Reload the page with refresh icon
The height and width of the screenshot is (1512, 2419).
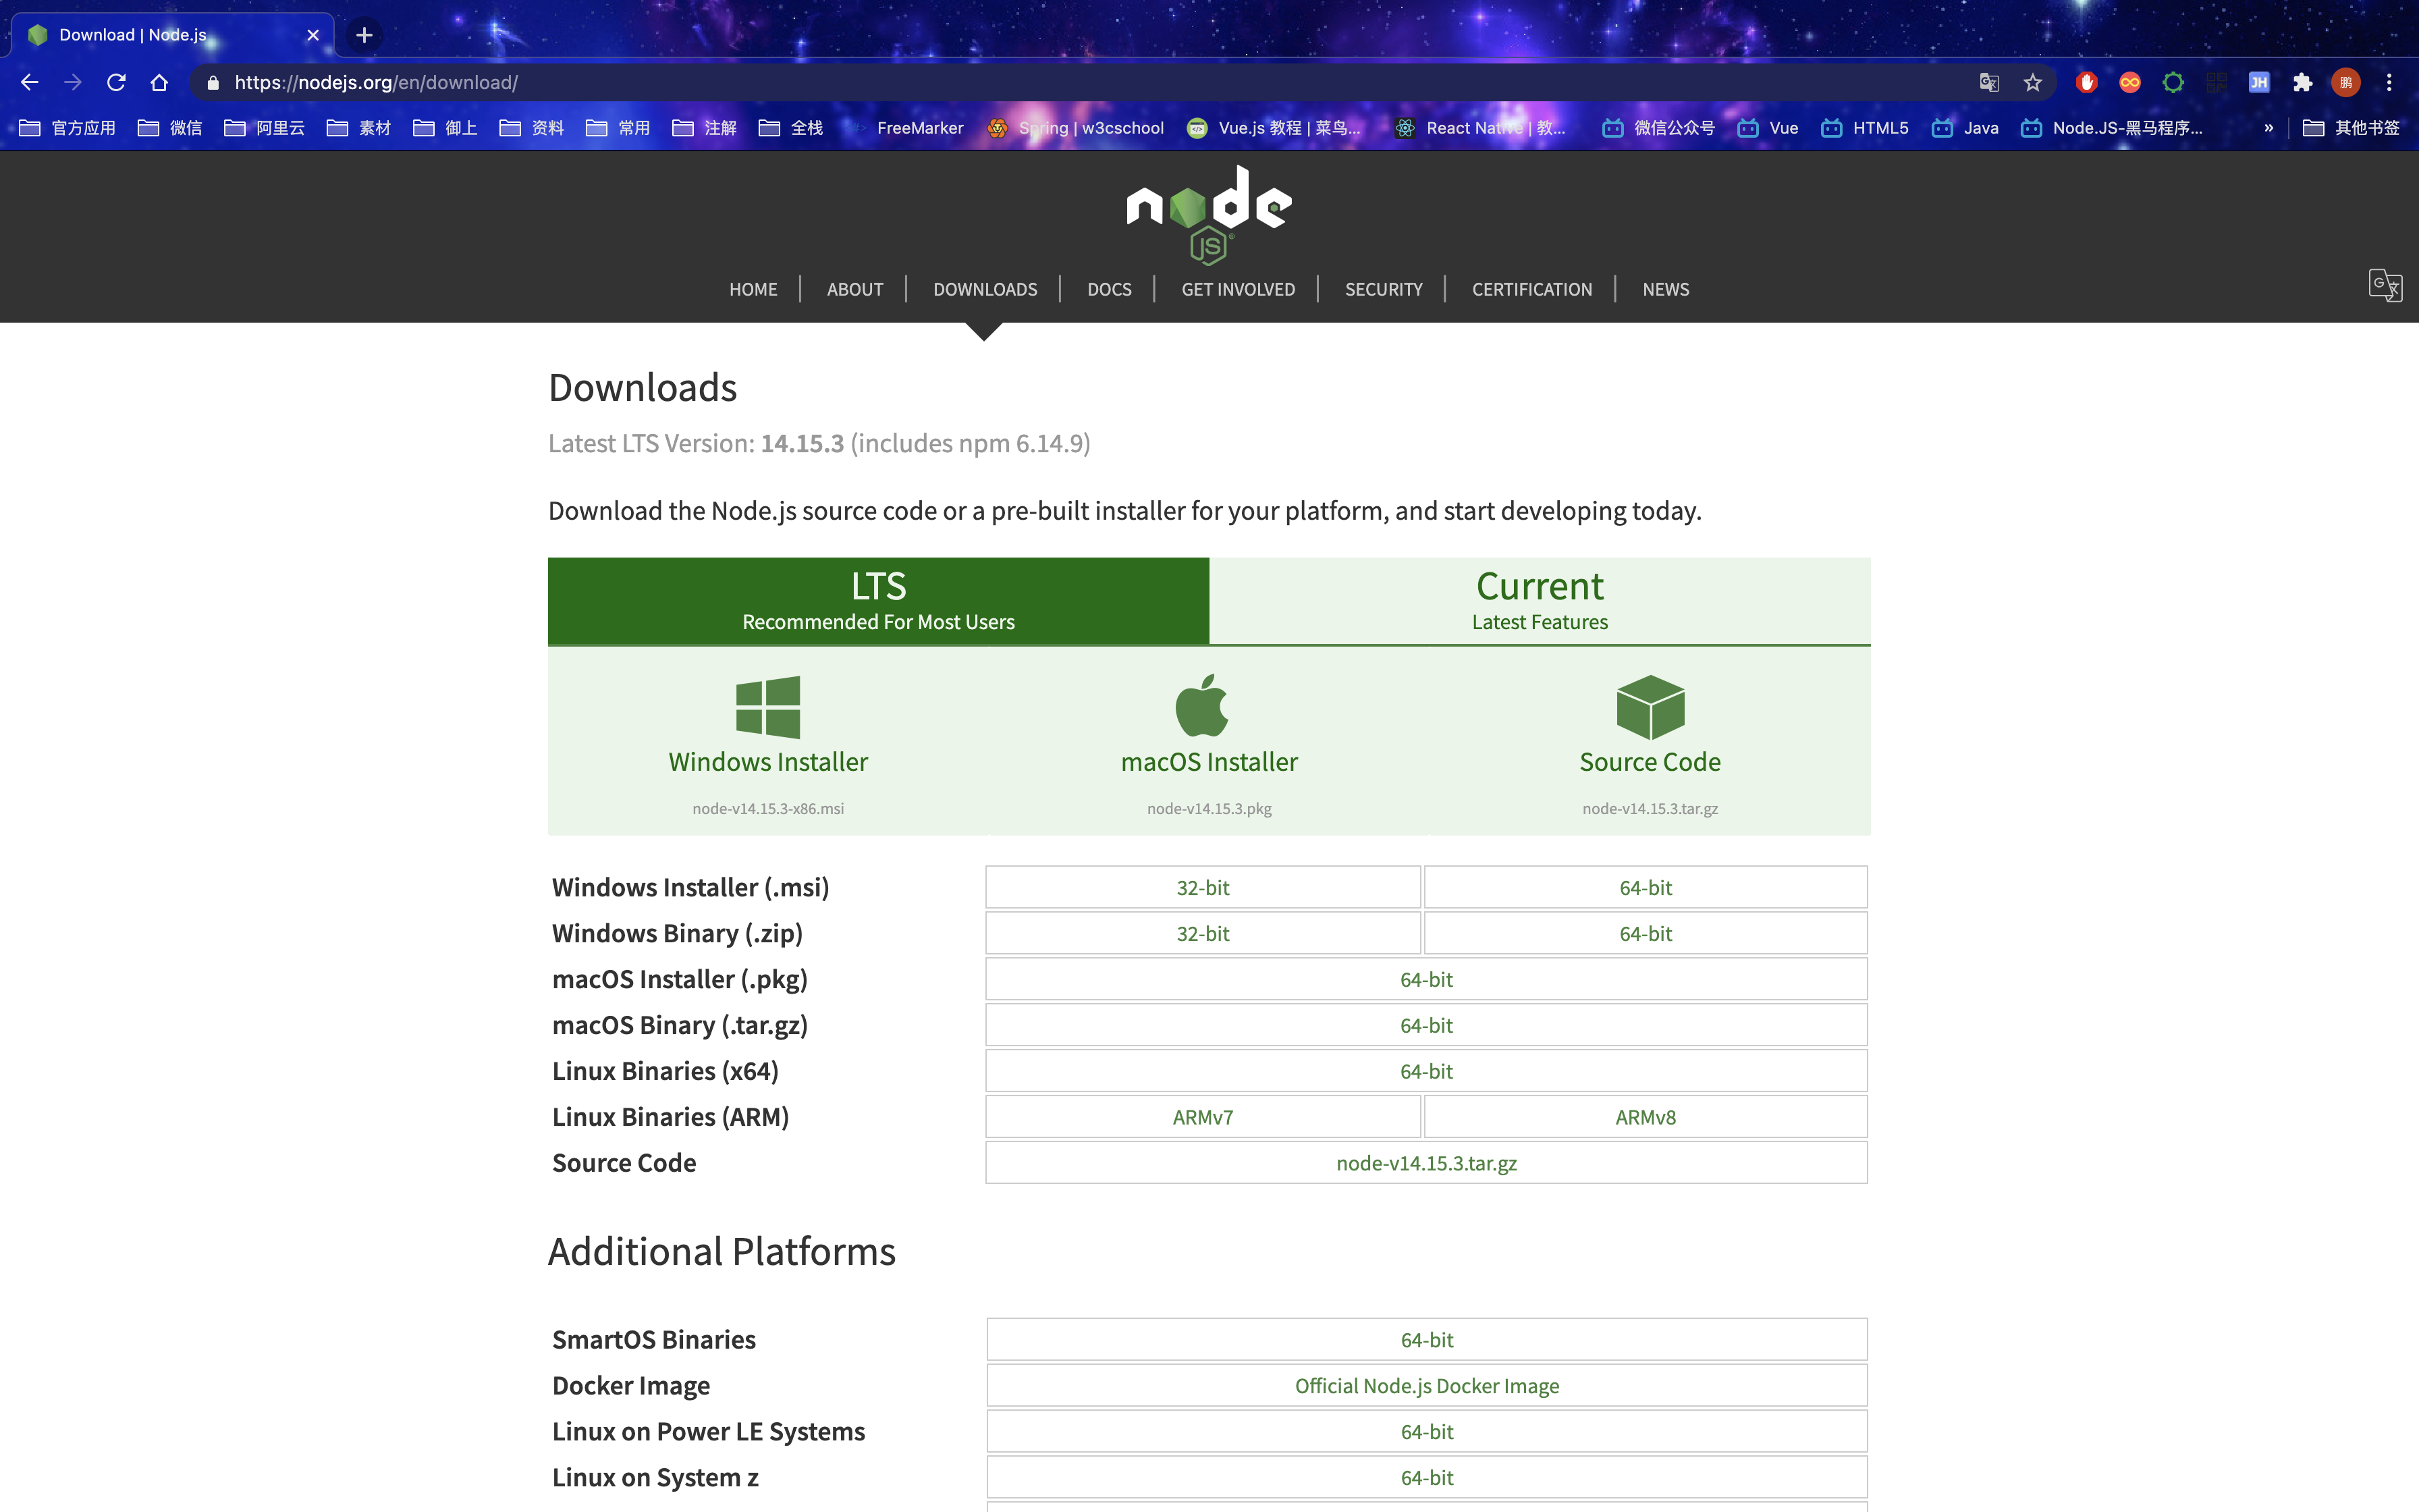(116, 83)
